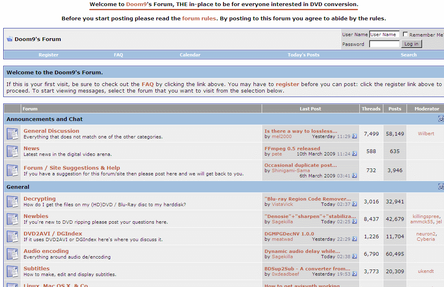This screenshot has width=444, height=287.
Task: Click the Decrypting forum status icon
Action: click(13, 201)
